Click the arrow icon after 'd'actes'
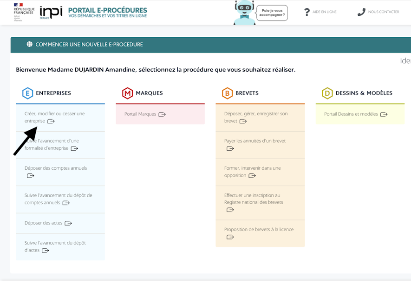 click(x=46, y=251)
